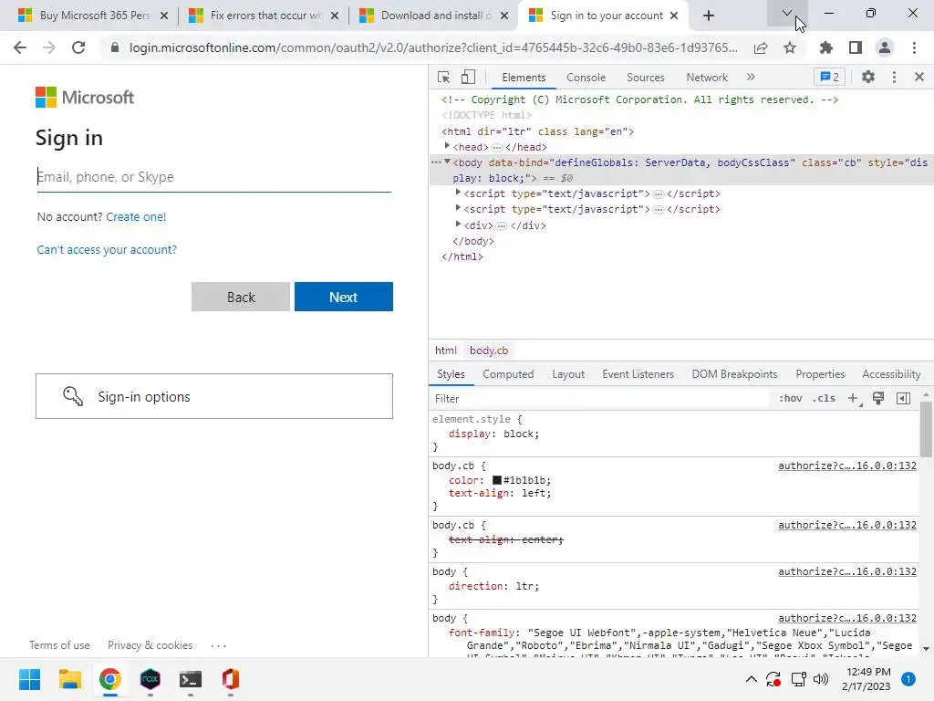Open a new tab with plus button
Viewport: 934px width, 701px height.
(708, 16)
